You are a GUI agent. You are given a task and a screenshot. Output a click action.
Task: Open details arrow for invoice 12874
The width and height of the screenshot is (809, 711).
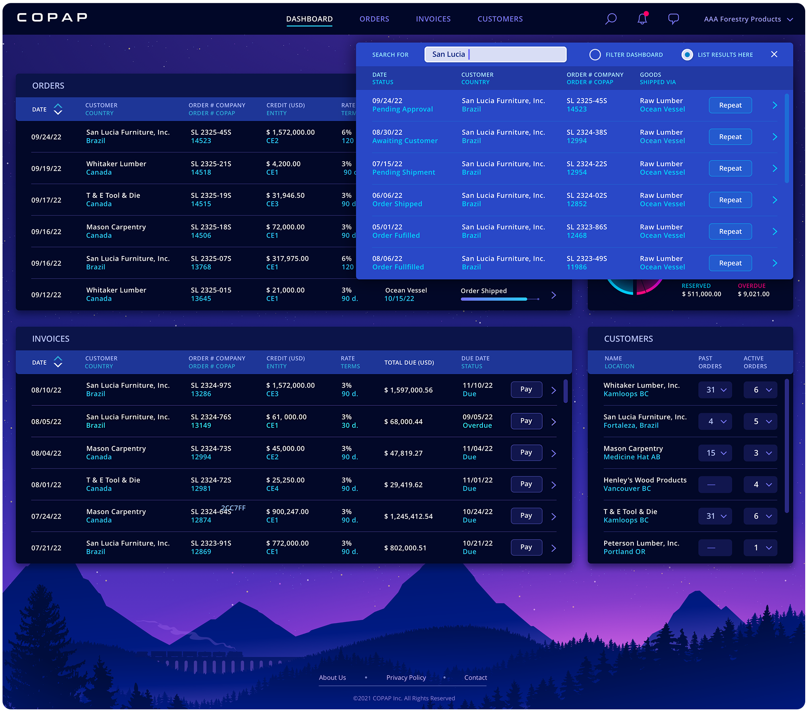(554, 517)
